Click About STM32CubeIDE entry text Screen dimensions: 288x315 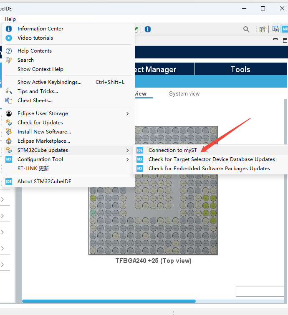44,181
